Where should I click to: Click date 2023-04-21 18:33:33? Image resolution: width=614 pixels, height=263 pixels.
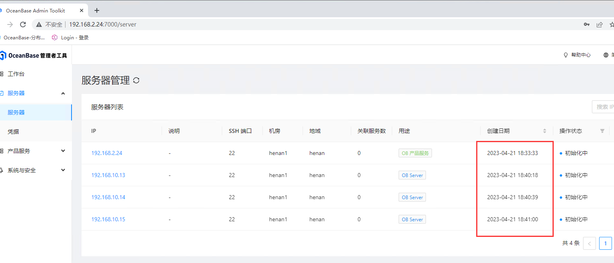point(512,153)
